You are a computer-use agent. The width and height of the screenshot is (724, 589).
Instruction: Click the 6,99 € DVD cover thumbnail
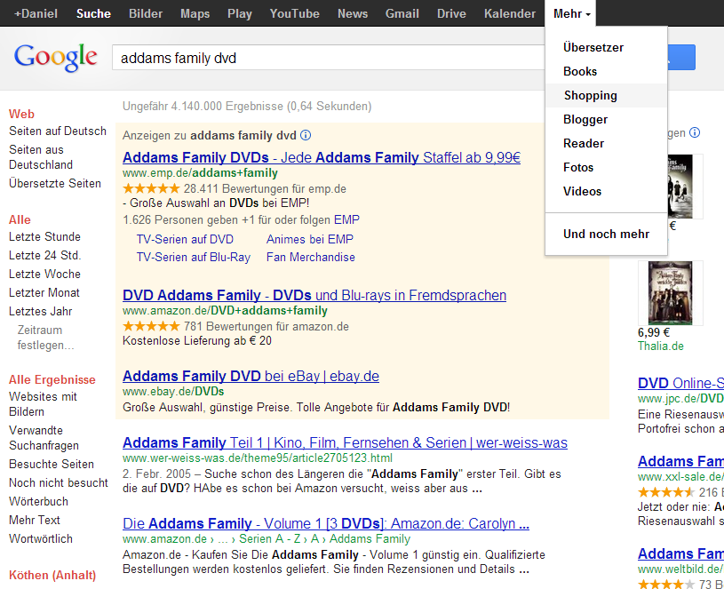coord(671,293)
